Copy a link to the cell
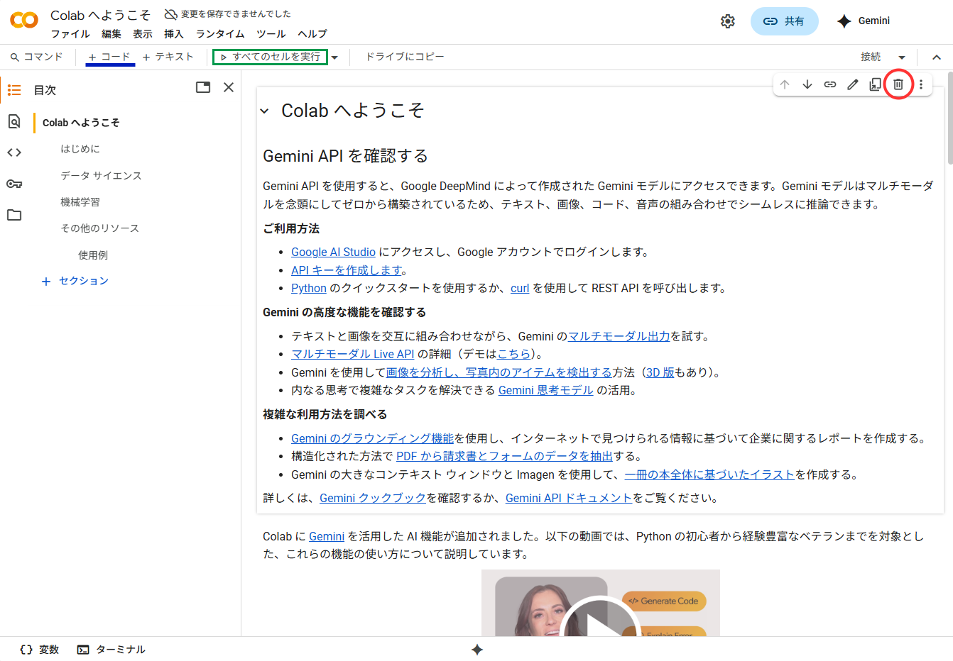The height and width of the screenshot is (661, 953). [x=830, y=84]
